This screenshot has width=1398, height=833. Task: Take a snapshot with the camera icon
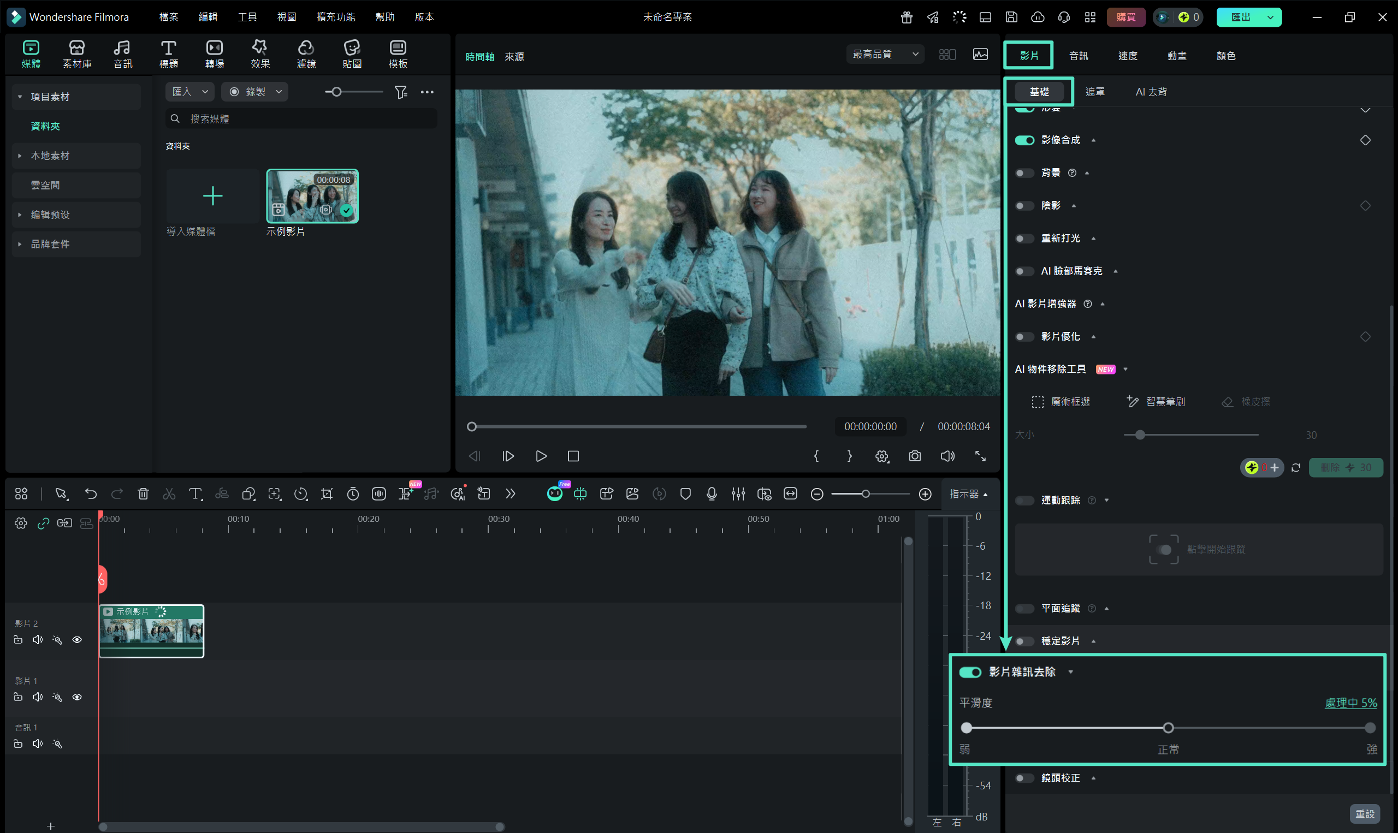(x=915, y=456)
